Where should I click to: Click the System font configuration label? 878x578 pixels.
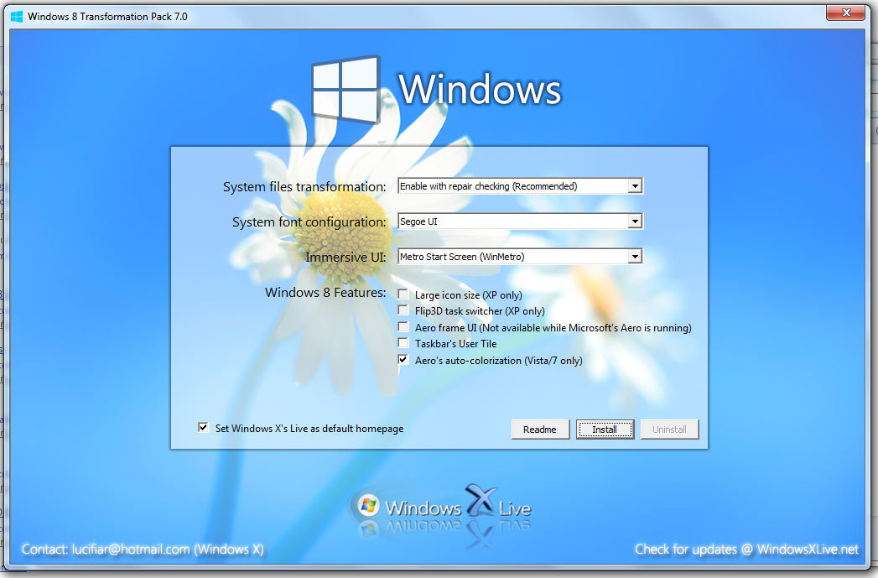click(309, 222)
